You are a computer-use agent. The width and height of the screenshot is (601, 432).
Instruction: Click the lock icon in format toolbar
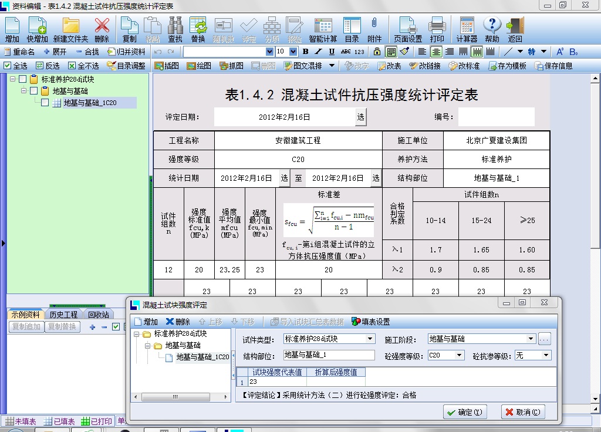pos(377,52)
